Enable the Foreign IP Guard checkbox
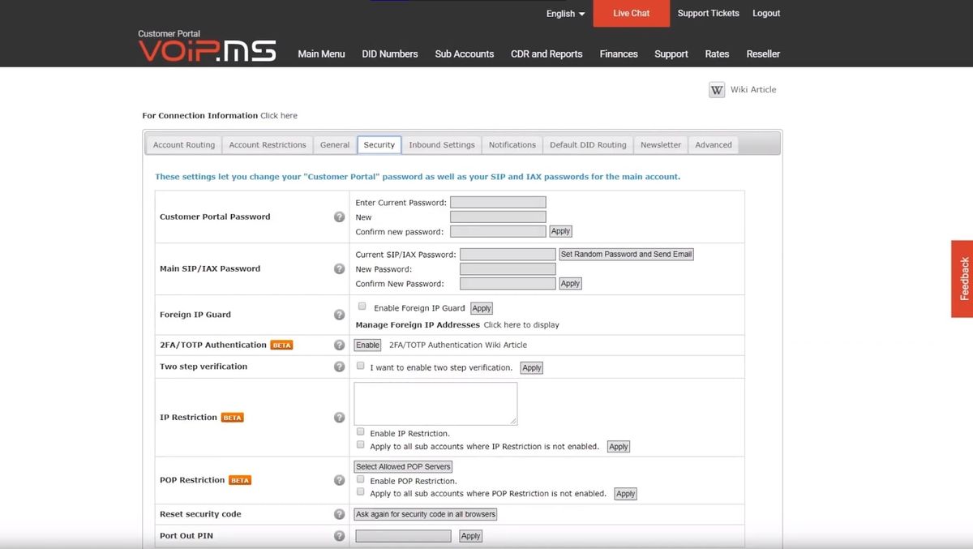This screenshot has height=549, width=973. (361, 305)
